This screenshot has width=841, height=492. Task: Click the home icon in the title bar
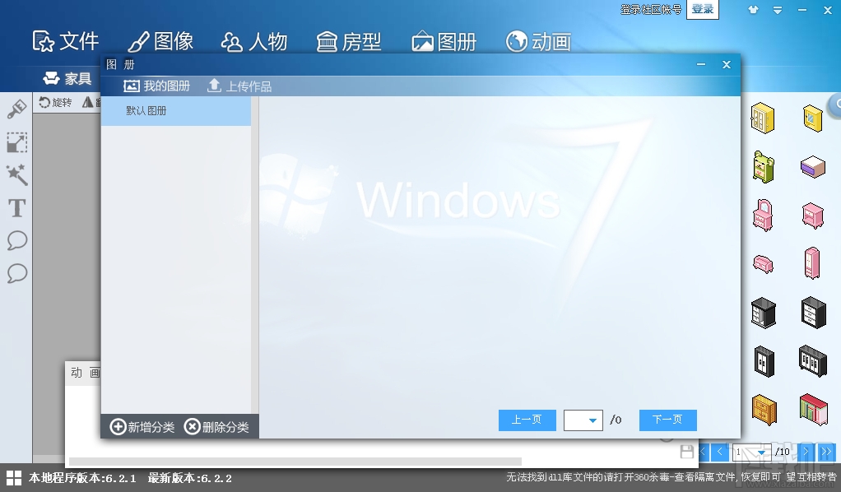click(x=752, y=10)
